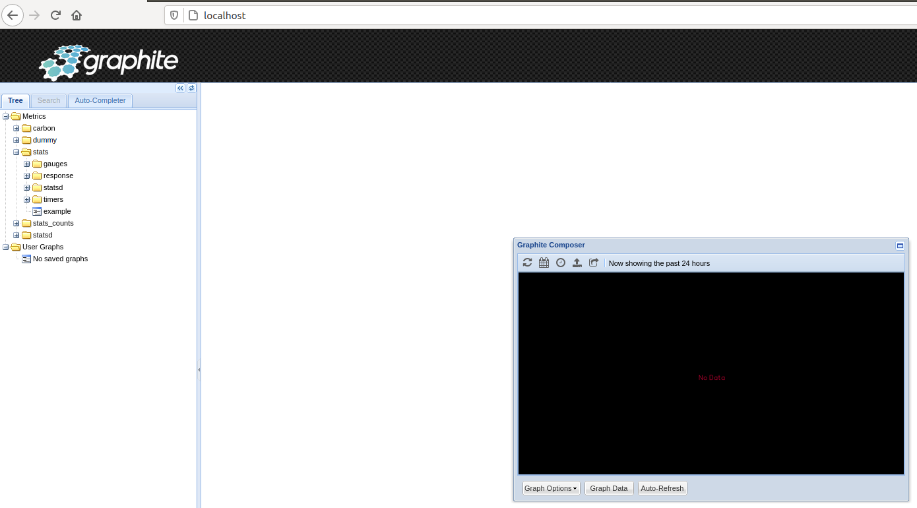Click the Graph Data button
Screen dimensions: 917x508
click(x=609, y=488)
